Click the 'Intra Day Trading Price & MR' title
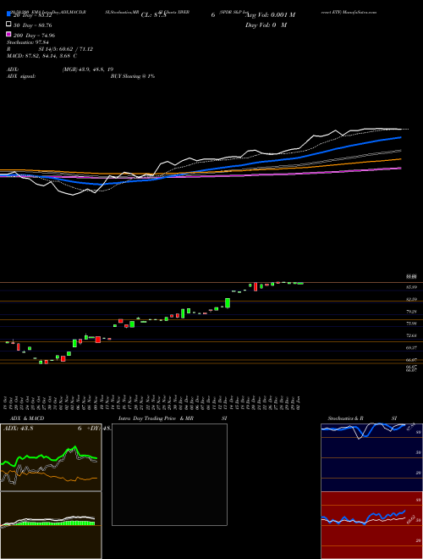423x559 pixels. (156, 418)
